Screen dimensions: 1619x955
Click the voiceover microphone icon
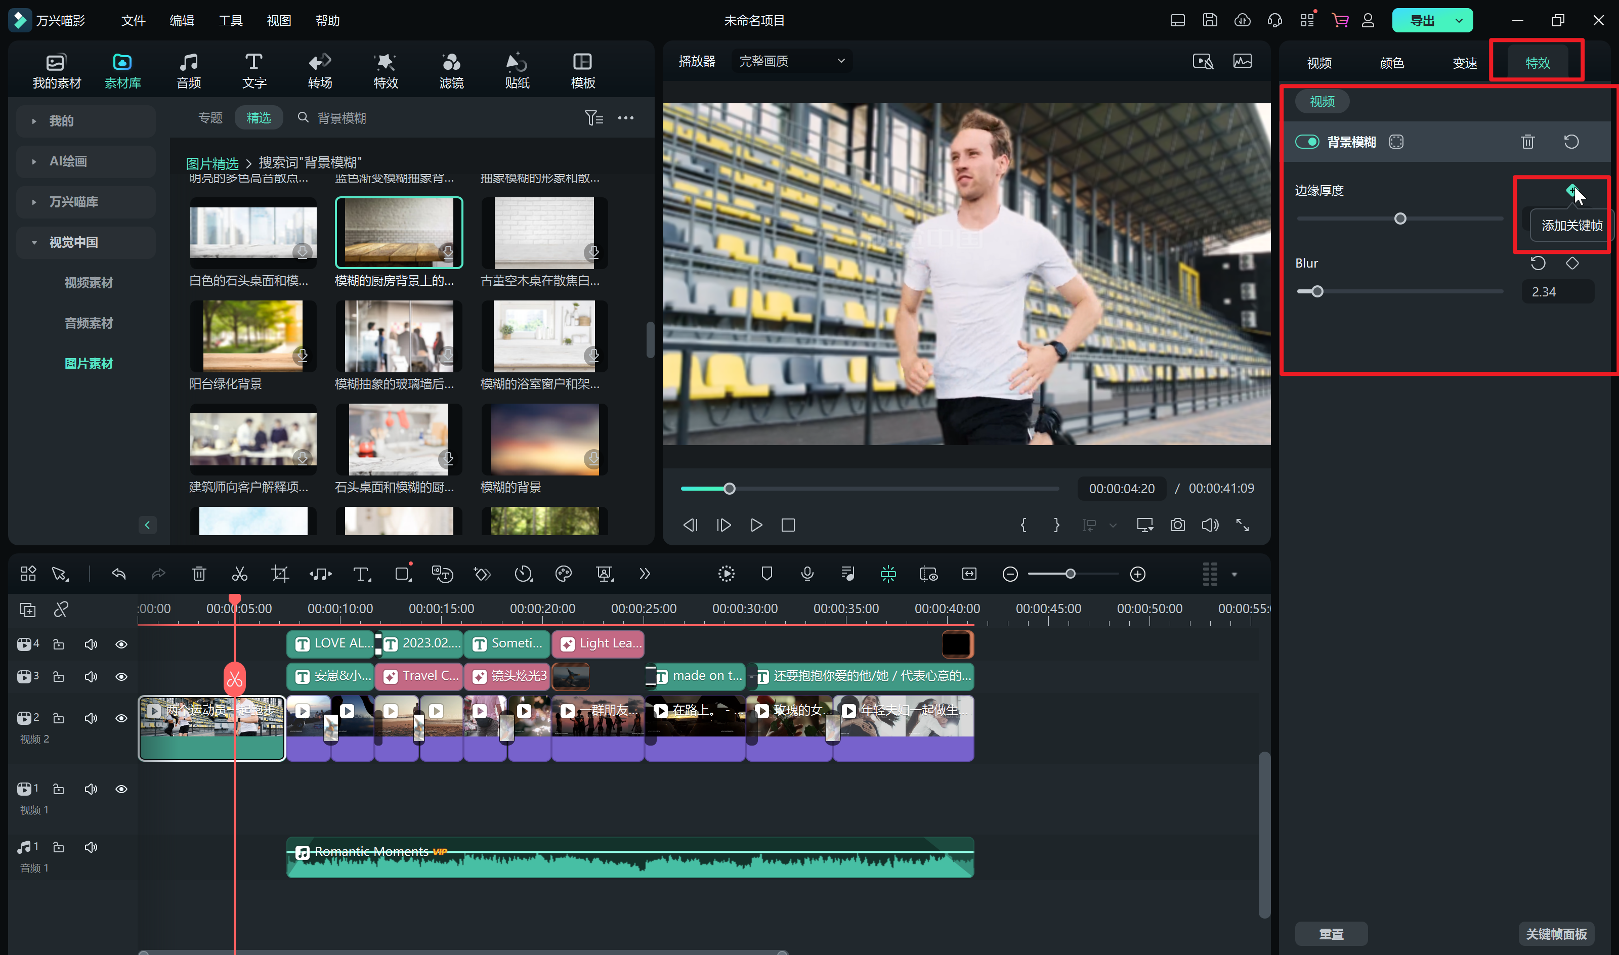tap(807, 574)
